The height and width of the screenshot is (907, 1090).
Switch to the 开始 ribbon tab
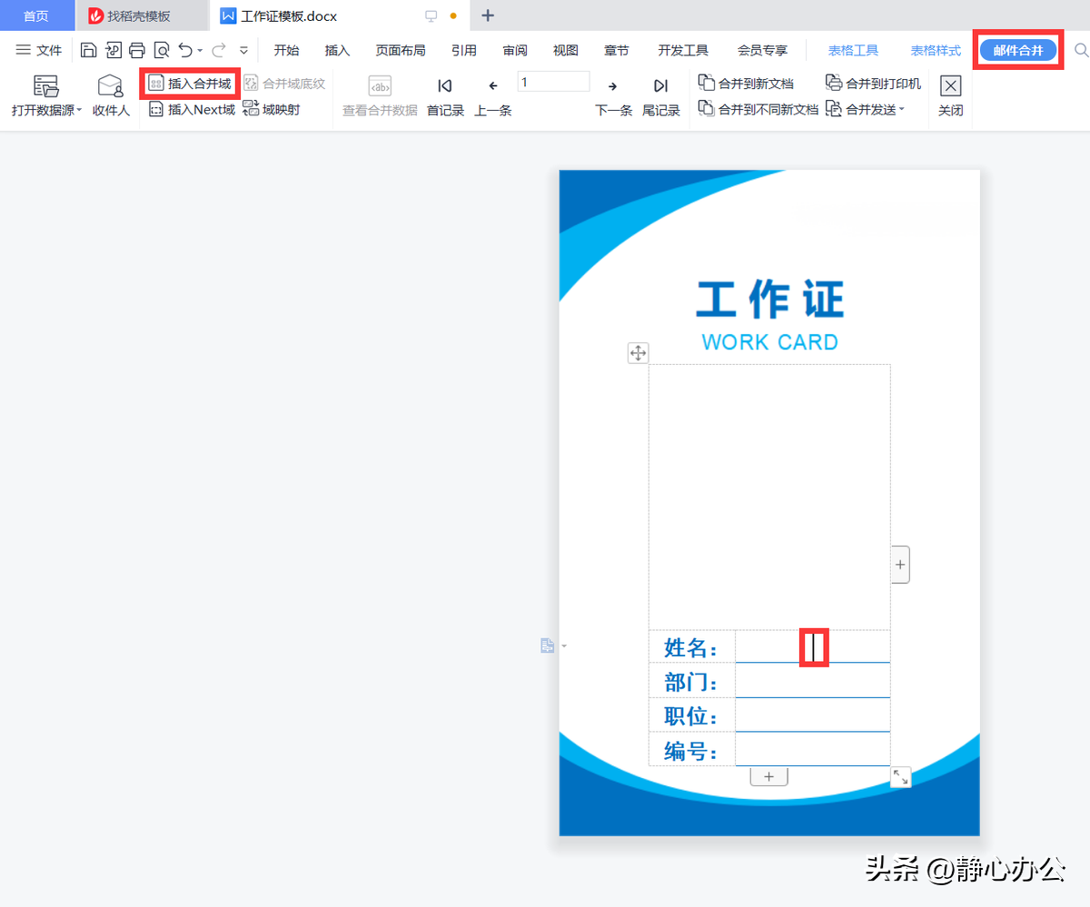click(286, 50)
